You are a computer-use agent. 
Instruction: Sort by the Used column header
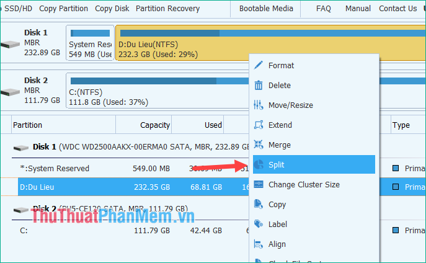pos(198,125)
